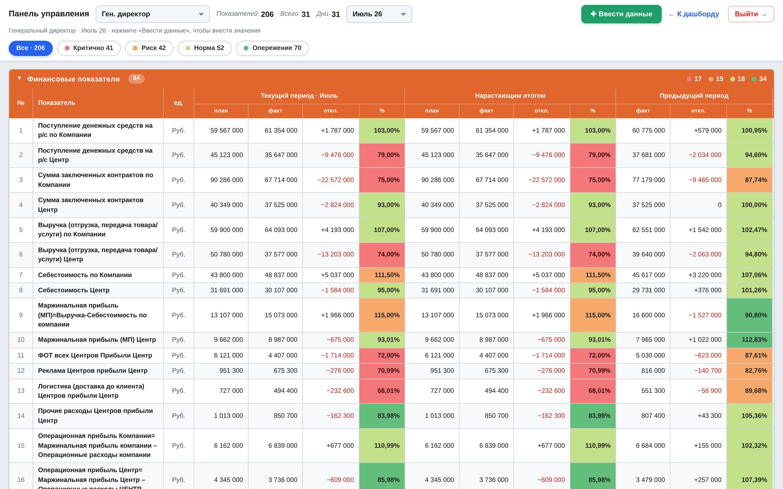783x489 pixels.
Task: Select row Прочие расходы Центров прибыли Центр
Action: pyautogui.click(x=391, y=416)
